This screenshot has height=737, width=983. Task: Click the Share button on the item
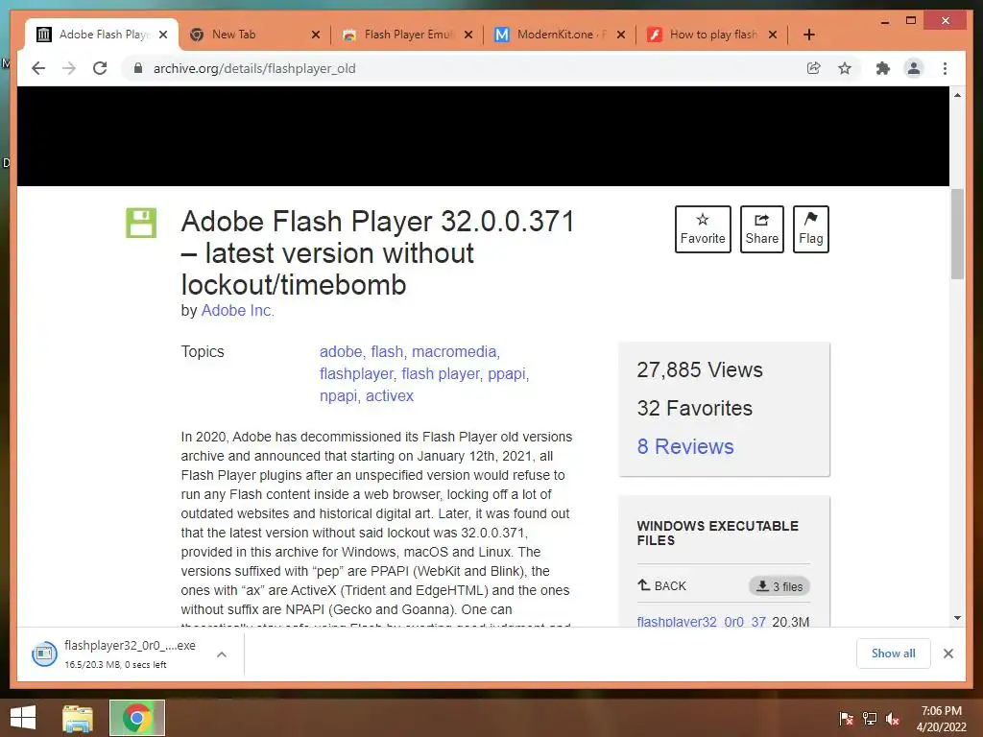click(761, 229)
